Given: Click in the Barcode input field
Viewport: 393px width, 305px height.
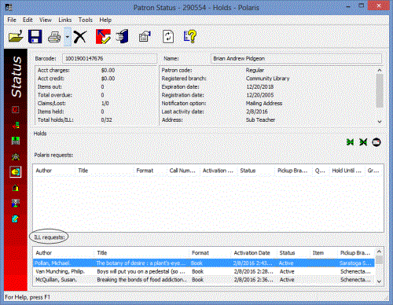Looking at the screenshot, I should 109,58.
